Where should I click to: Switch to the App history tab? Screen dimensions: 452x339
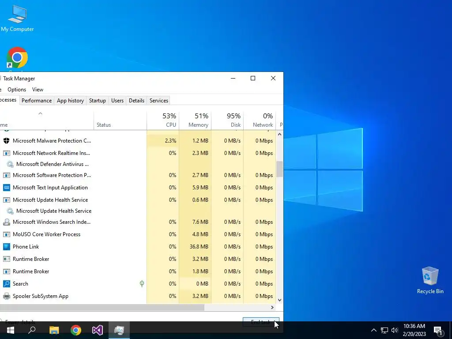[x=70, y=101]
